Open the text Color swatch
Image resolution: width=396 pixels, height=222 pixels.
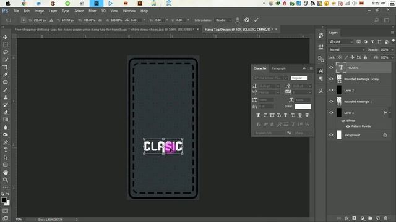[x=303, y=106]
